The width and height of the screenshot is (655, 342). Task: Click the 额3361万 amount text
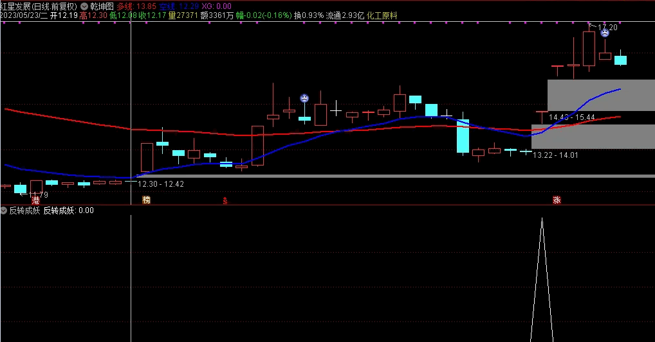[x=217, y=15]
